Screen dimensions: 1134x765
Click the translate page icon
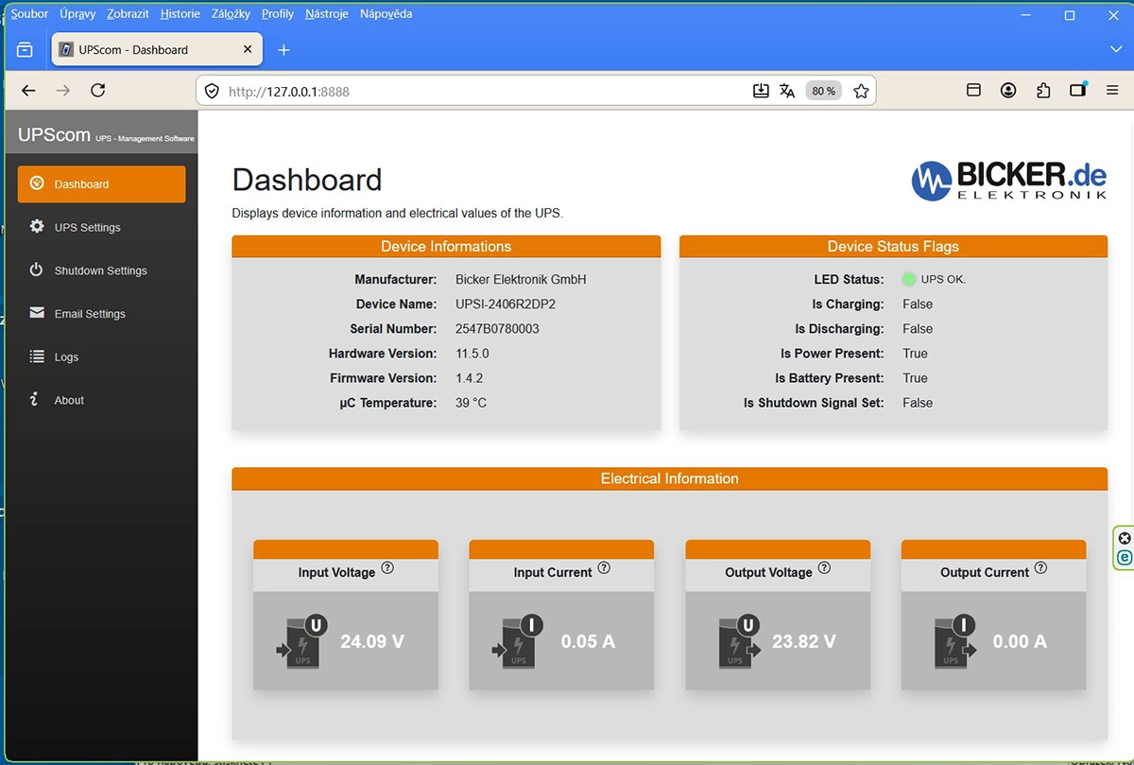click(x=787, y=91)
